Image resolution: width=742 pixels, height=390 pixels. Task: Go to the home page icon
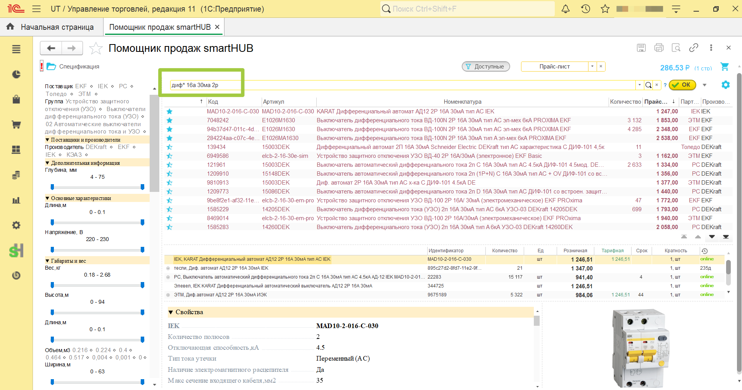point(10,27)
